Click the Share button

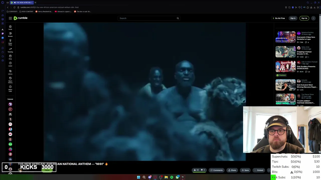coord(232,170)
